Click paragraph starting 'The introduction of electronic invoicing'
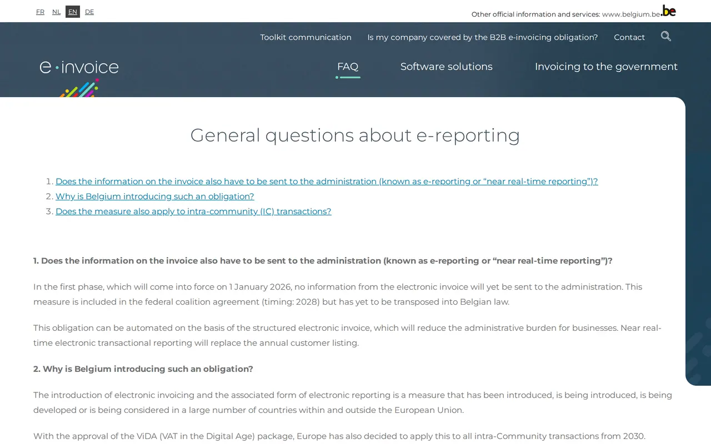 353,402
